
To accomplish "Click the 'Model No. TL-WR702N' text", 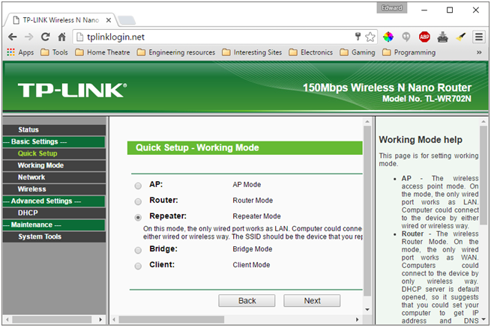I will pyautogui.click(x=427, y=99).
